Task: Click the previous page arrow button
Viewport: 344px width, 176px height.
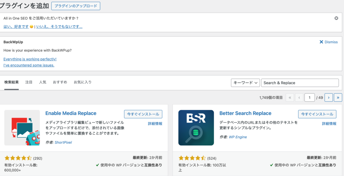Action: coord(299,98)
